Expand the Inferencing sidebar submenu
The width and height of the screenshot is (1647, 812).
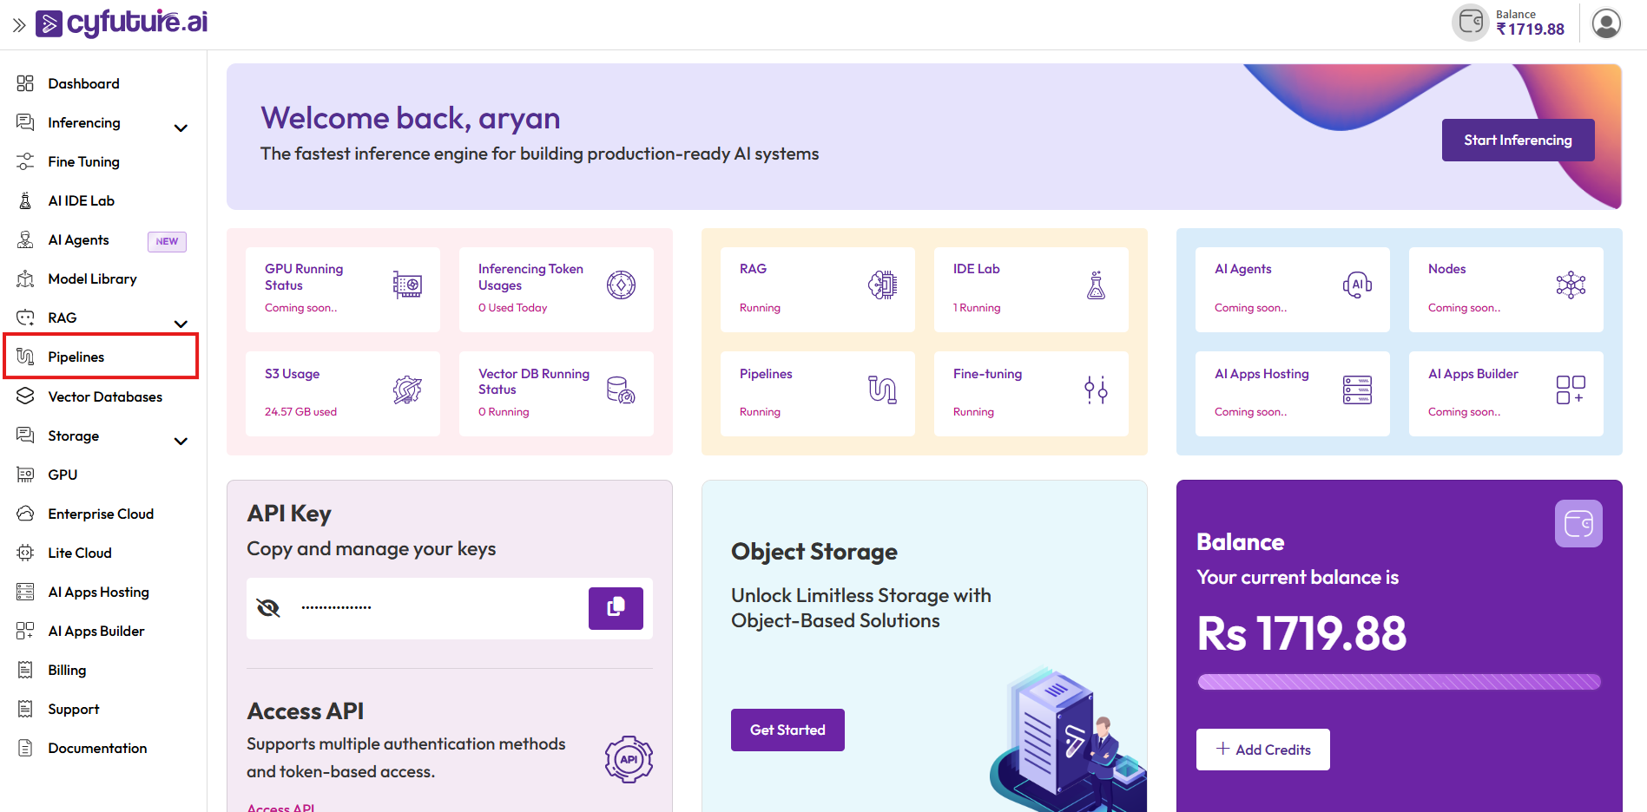click(181, 128)
